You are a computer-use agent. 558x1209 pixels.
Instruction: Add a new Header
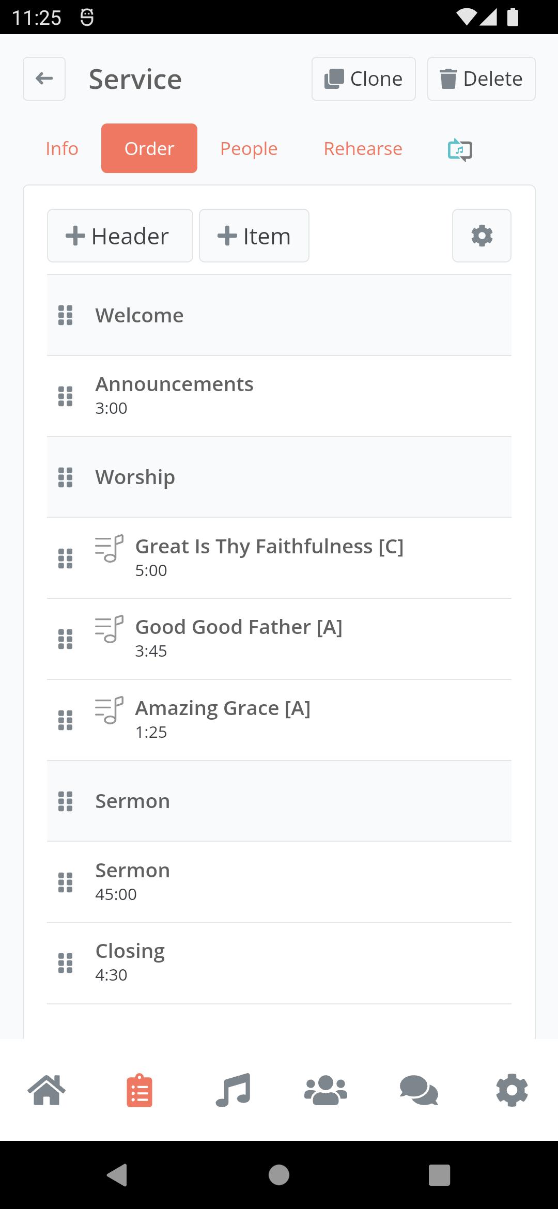(x=120, y=236)
